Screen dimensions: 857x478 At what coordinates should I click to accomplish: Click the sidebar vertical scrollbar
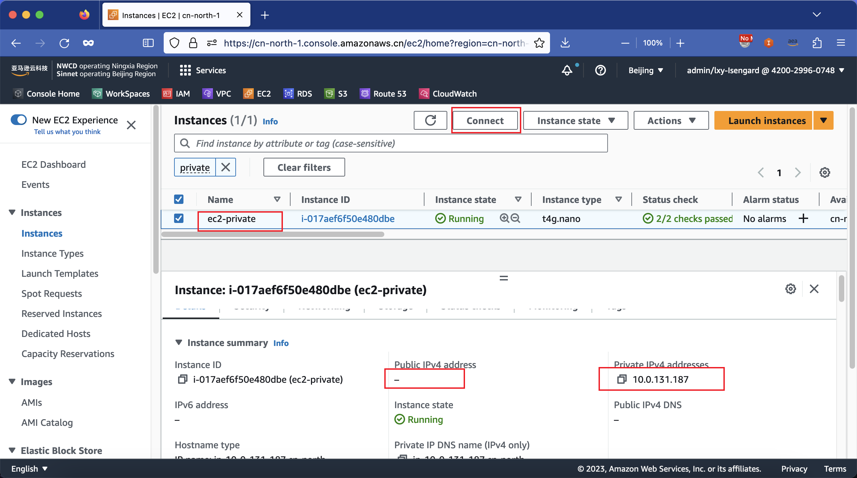pos(156,190)
